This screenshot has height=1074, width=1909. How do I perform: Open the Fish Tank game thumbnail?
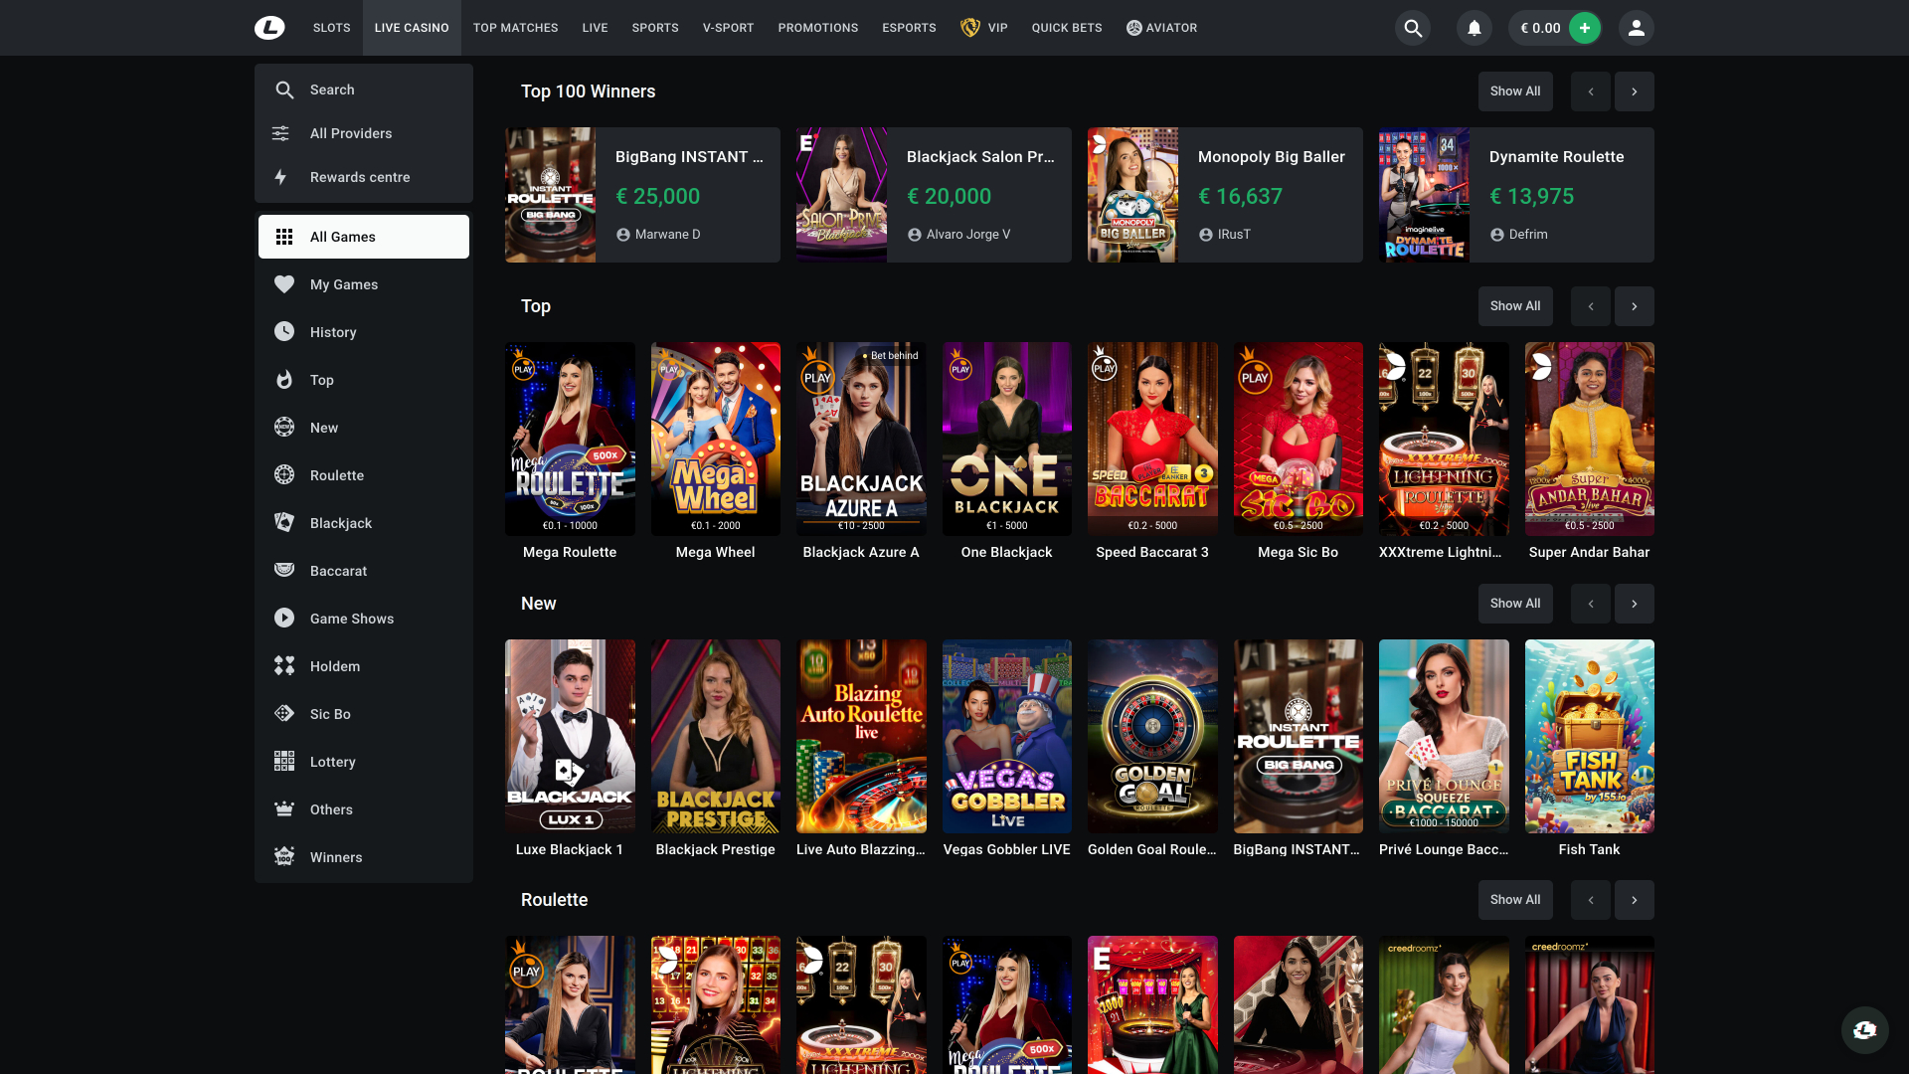click(1589, 736)
